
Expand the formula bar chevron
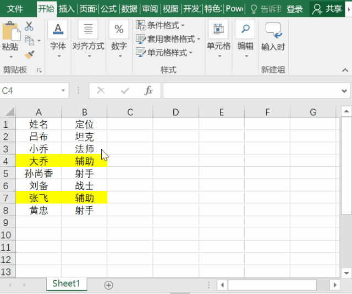344,91
